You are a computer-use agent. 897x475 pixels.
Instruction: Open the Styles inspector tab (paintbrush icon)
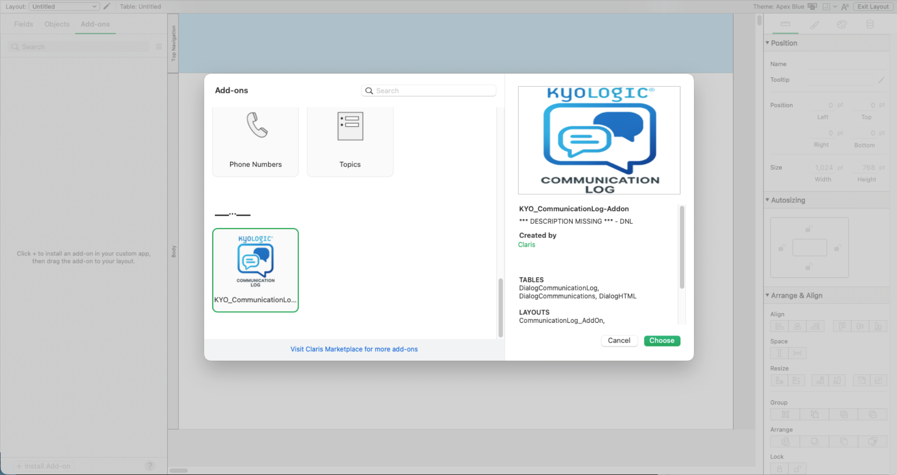(814, 25)
